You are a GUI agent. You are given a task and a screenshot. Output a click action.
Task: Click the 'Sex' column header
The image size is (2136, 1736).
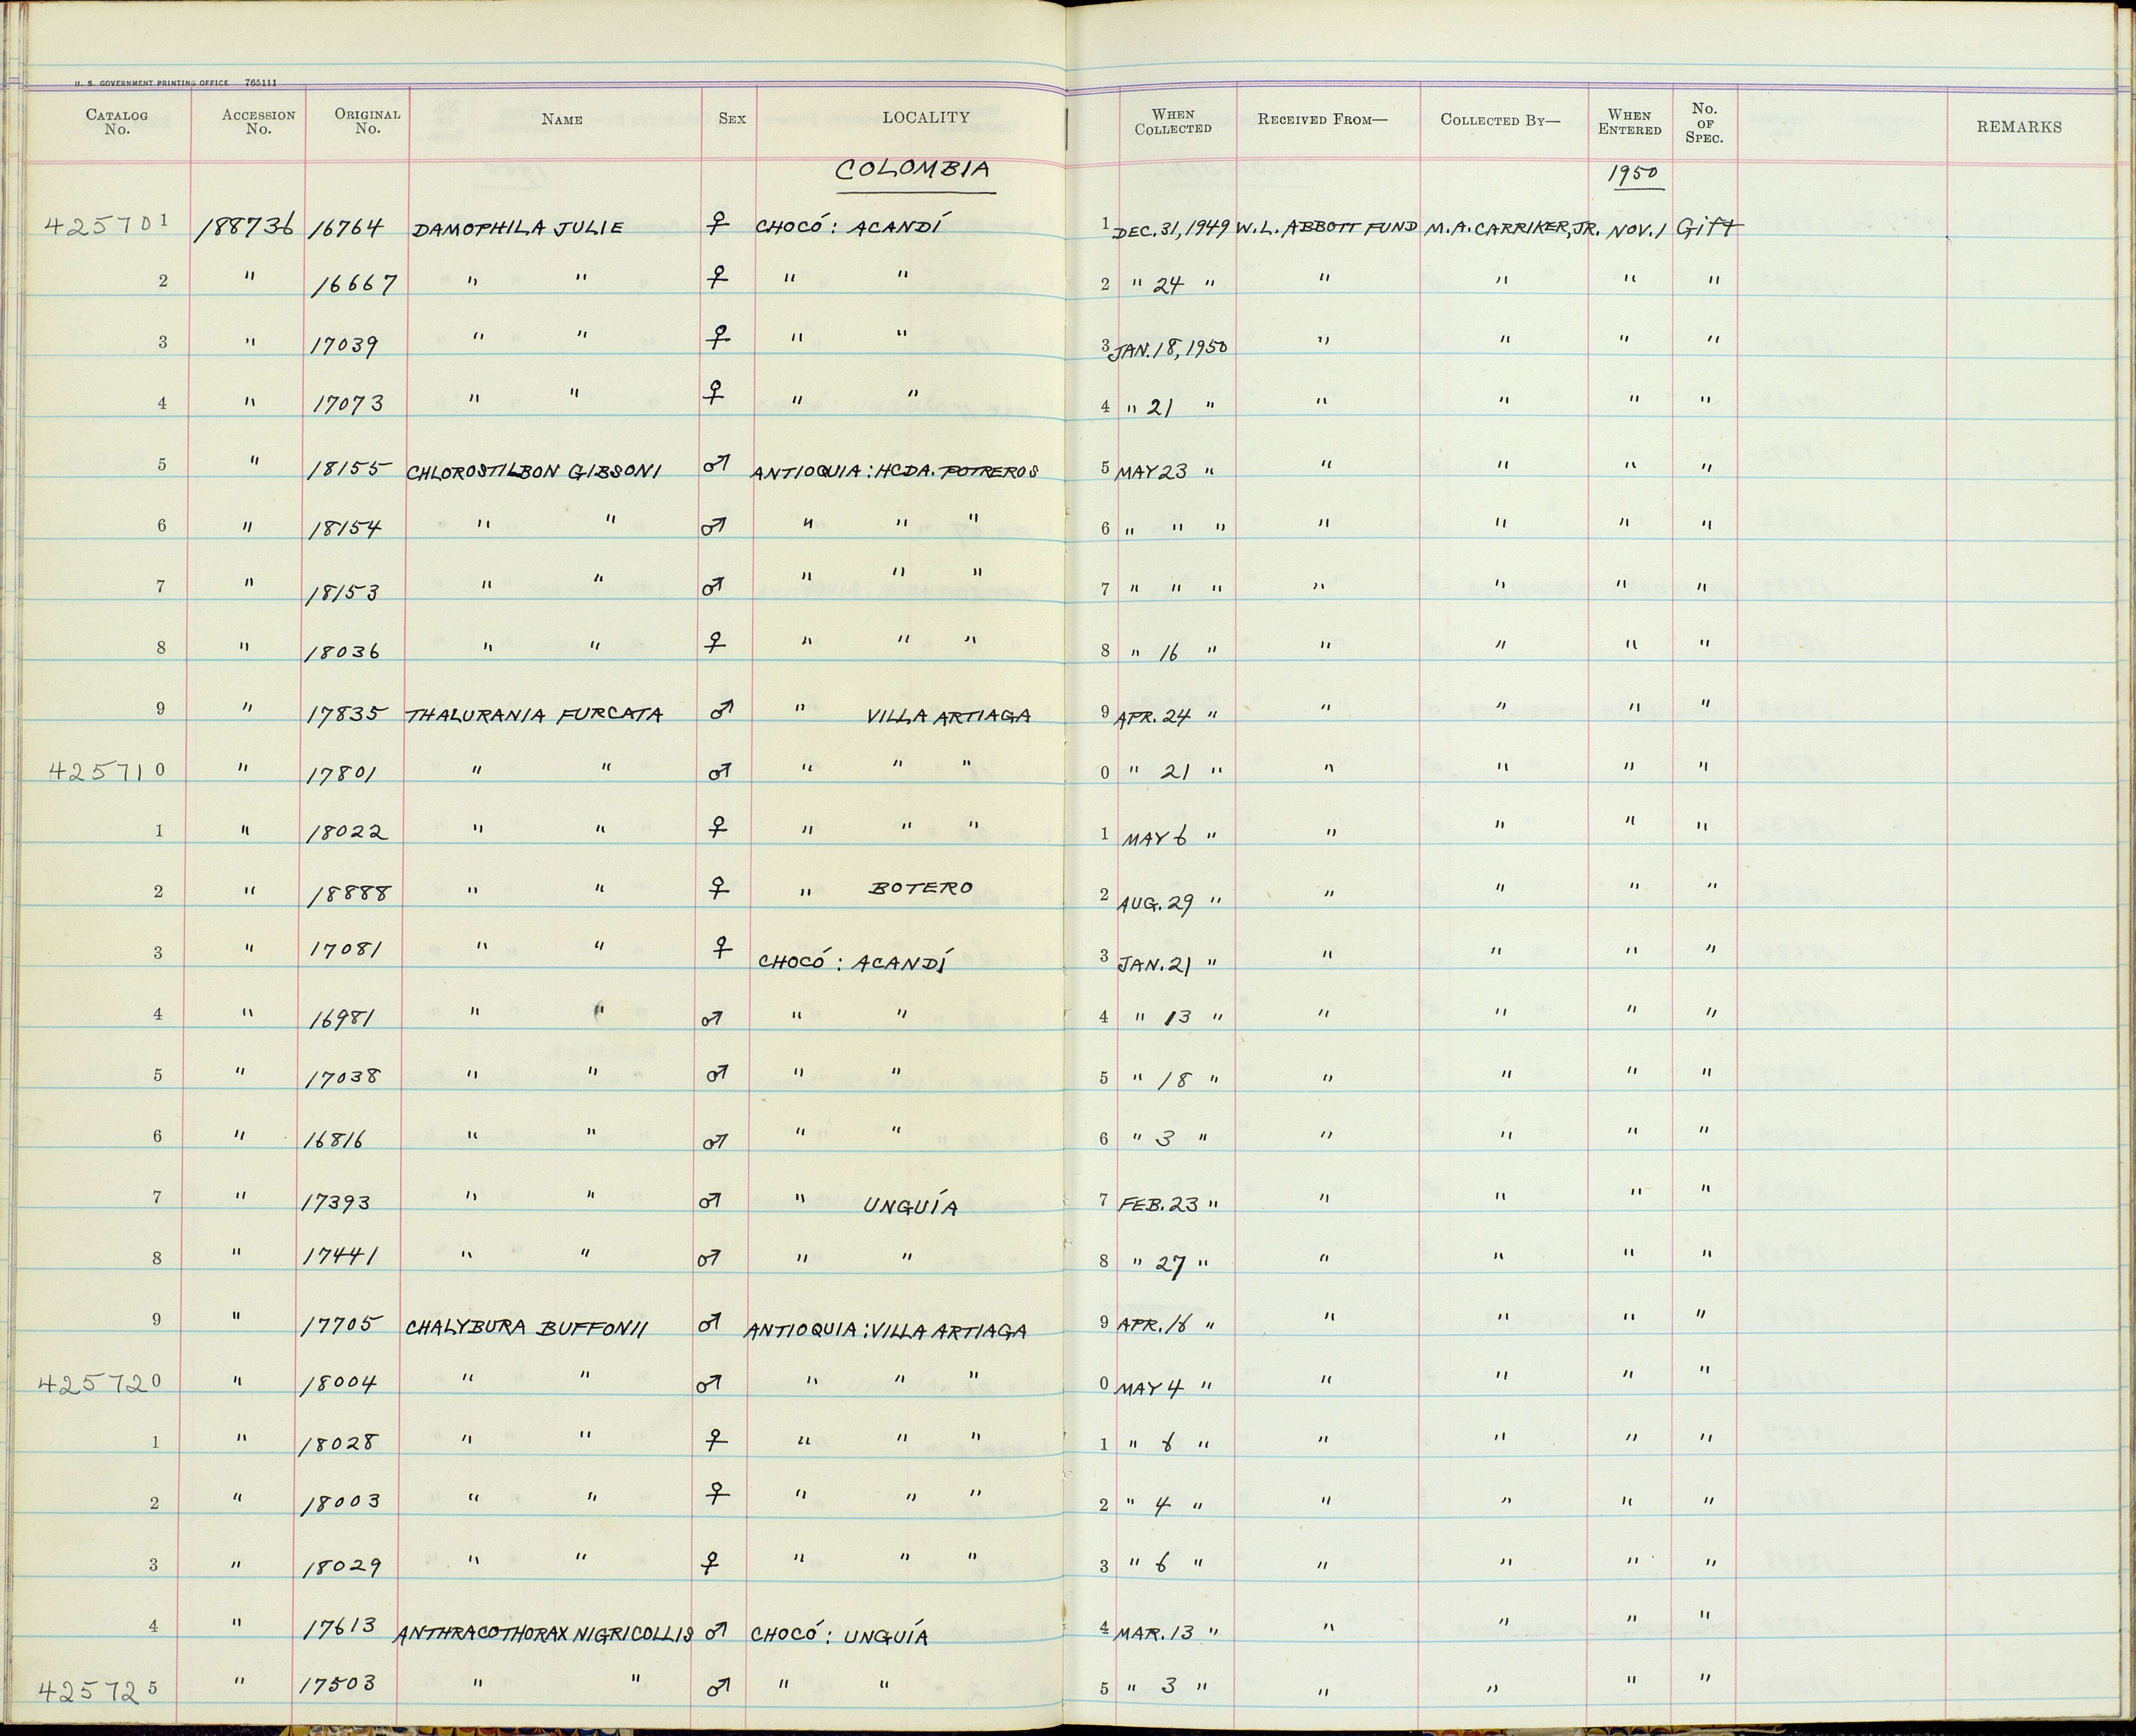coord(732,118)
